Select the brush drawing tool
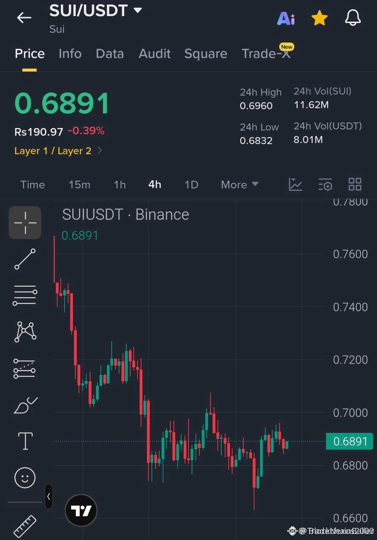377x540 pixels. (x=25, y=405)
